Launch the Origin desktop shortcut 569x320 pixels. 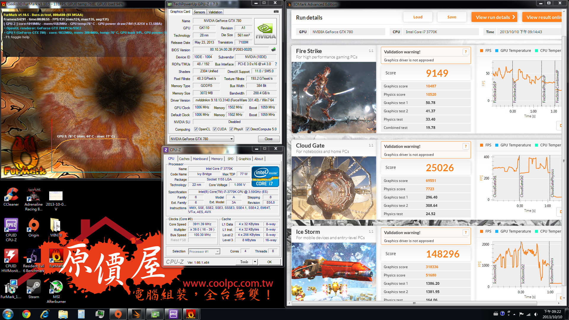point(33,228)
